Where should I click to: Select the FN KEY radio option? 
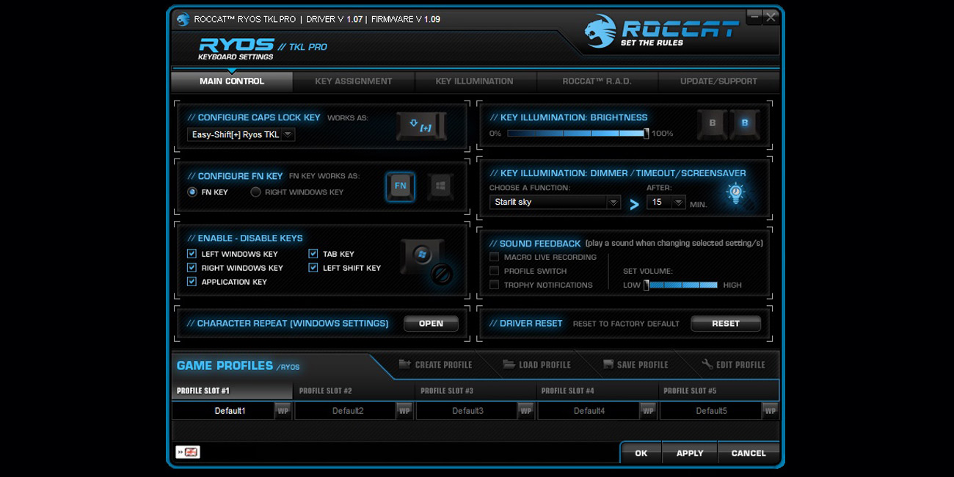(192, 192)
